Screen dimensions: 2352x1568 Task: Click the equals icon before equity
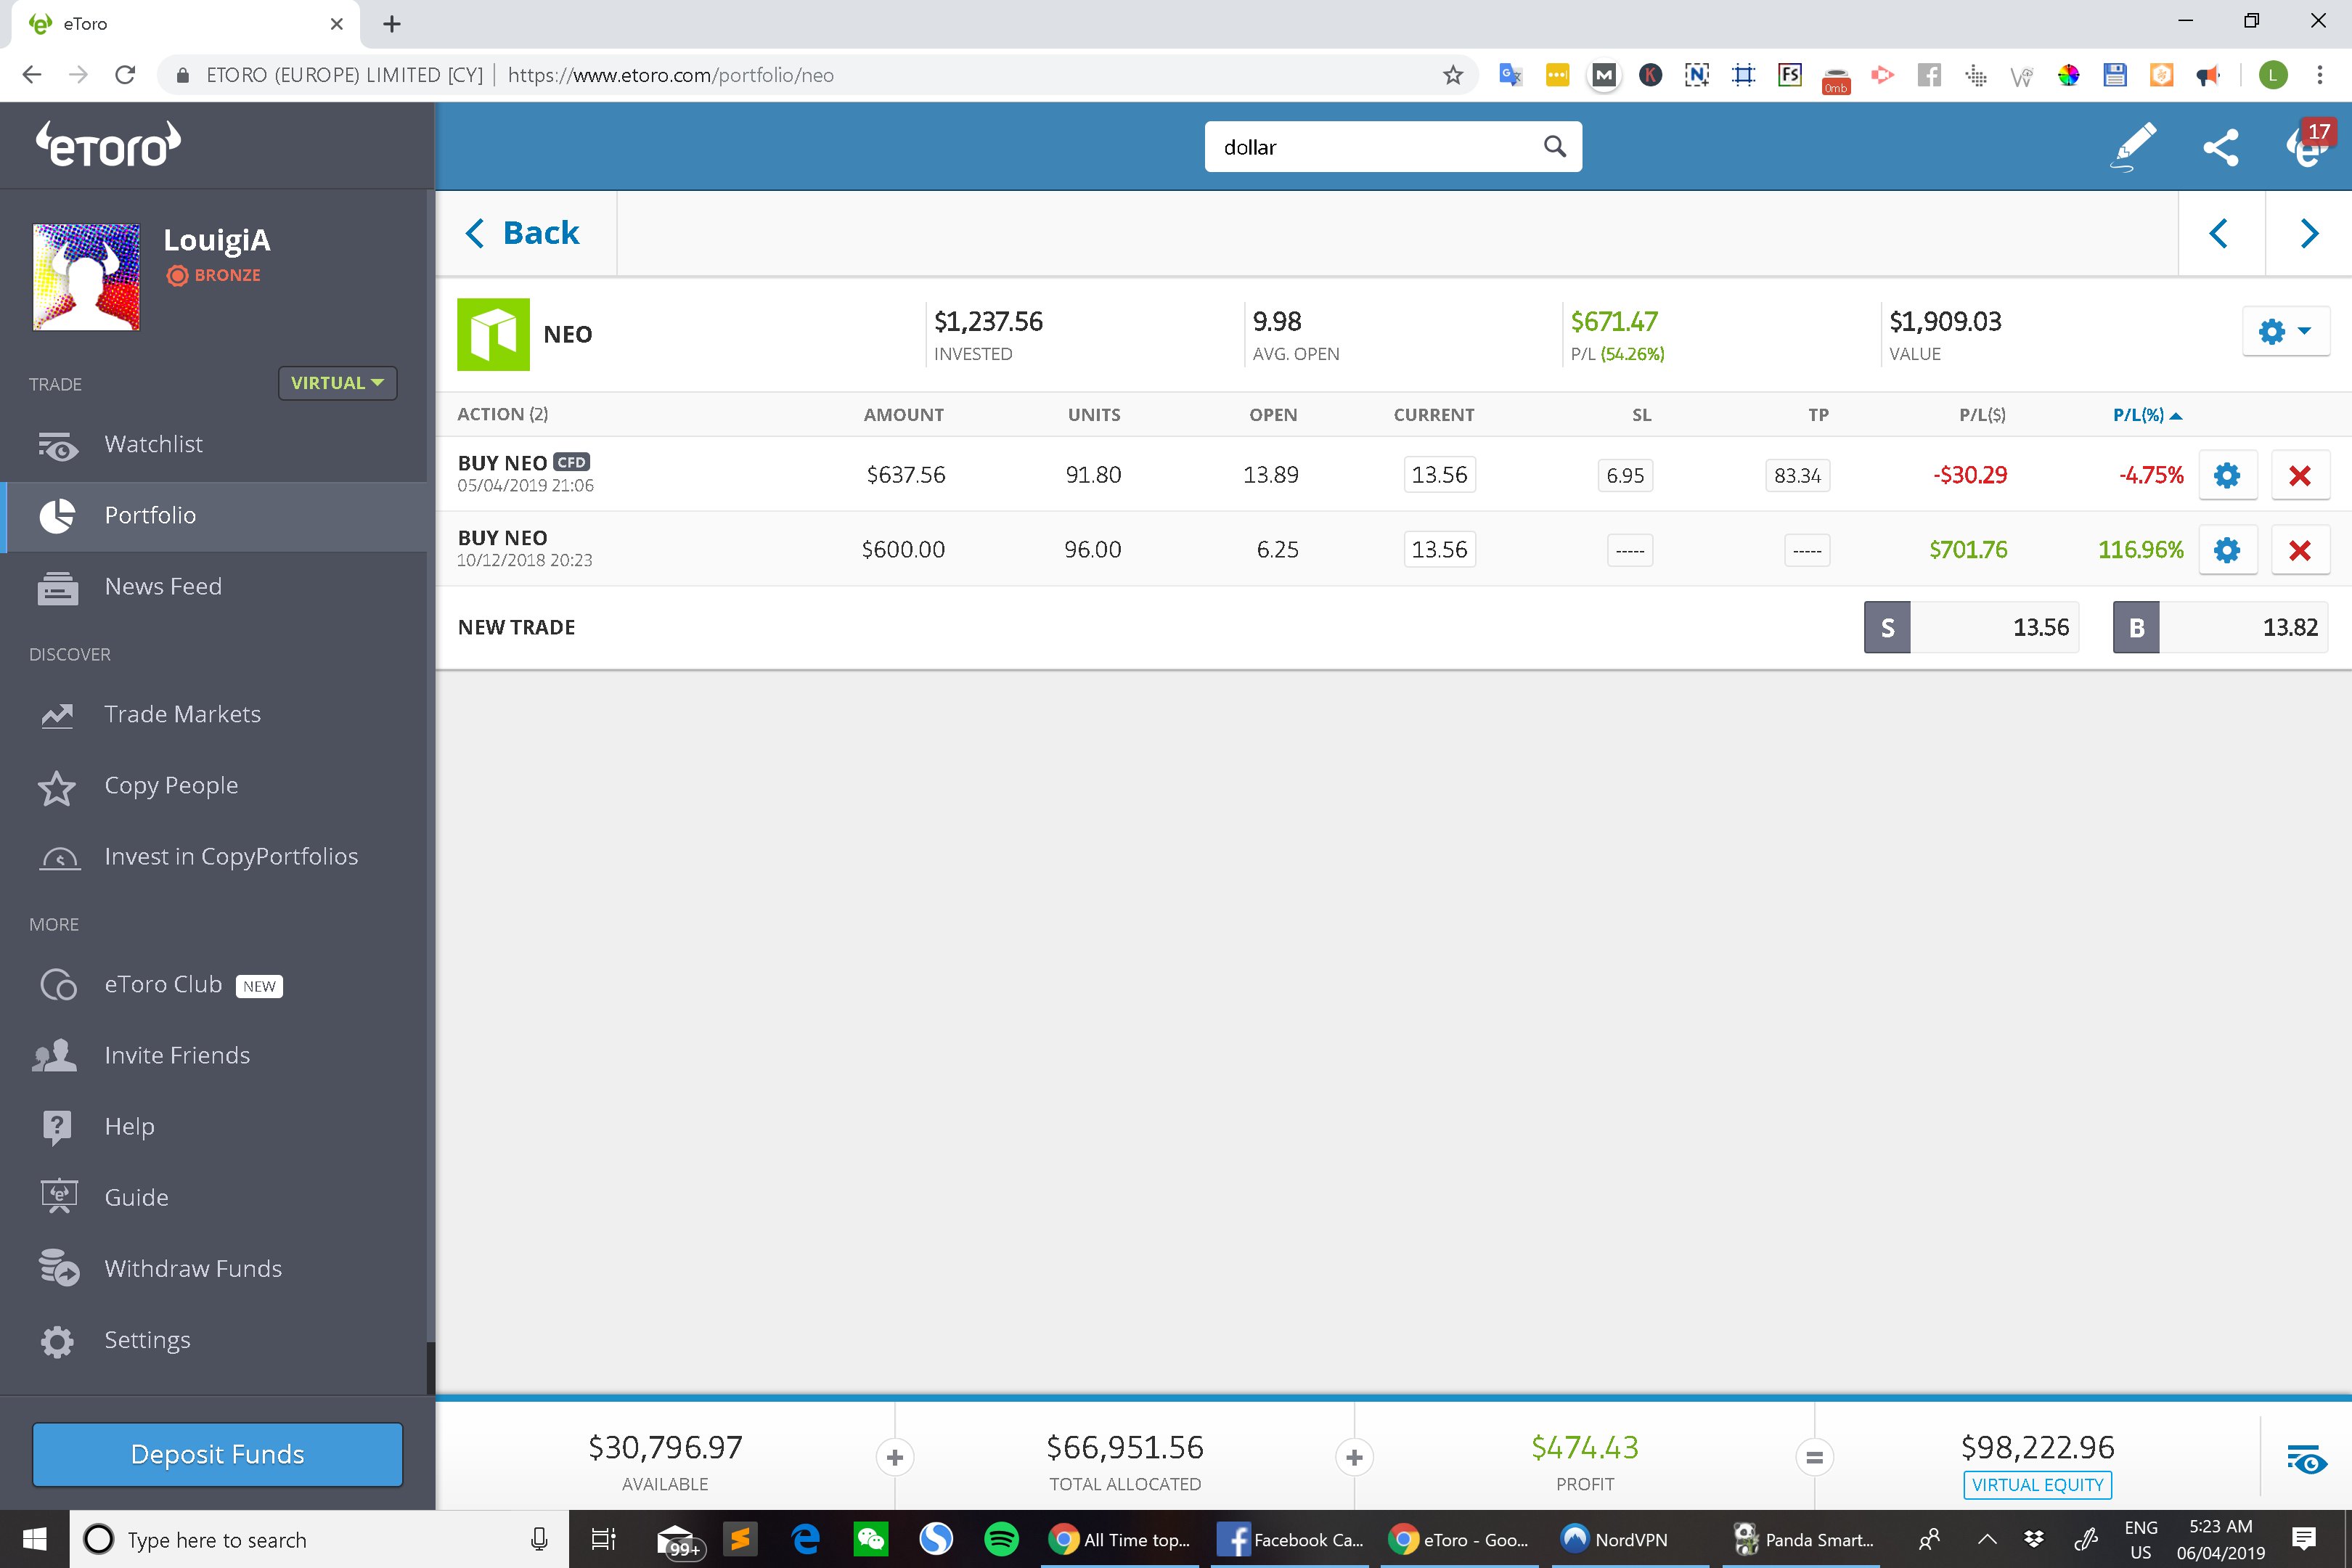1814,1458
